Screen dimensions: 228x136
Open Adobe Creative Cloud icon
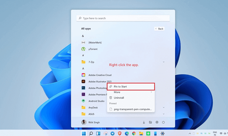[83, 75]
